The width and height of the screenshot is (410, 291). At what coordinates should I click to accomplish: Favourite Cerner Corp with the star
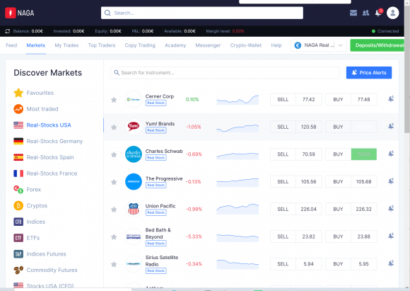pos(114,100)
